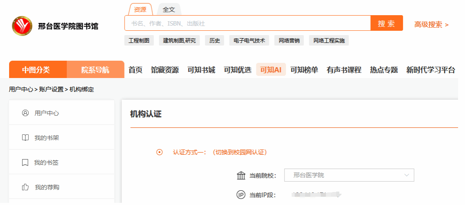Screen dimensions: 465x205
Task: Open 可知榜单 in the navigation
Action: [x=304, y=70]
